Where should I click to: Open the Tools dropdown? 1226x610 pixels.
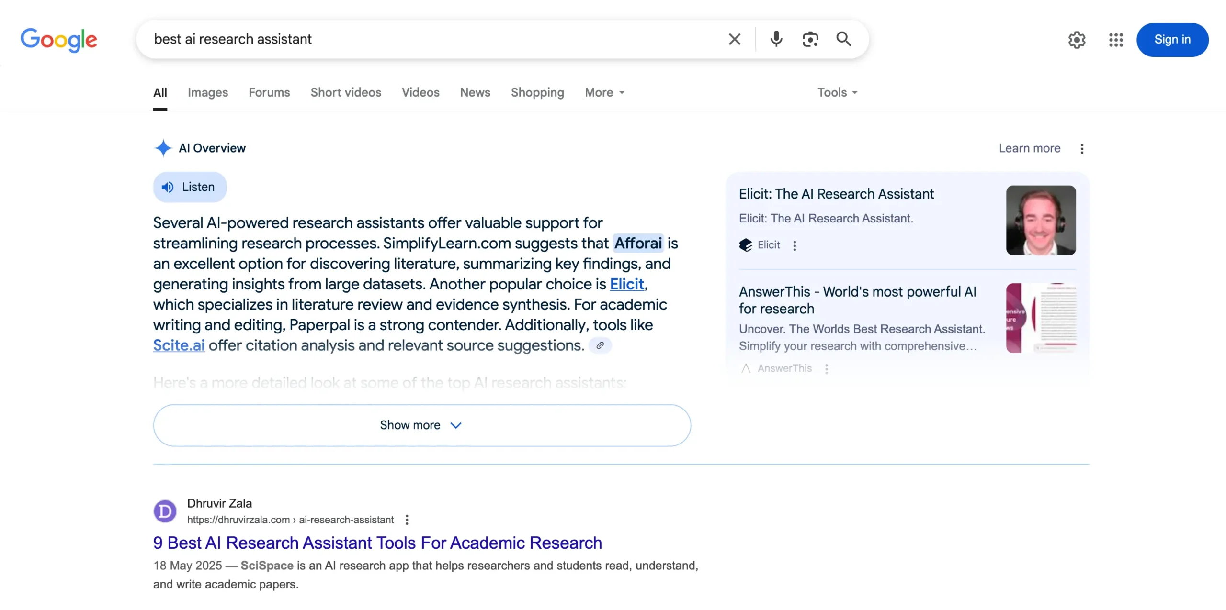[837, 92]
